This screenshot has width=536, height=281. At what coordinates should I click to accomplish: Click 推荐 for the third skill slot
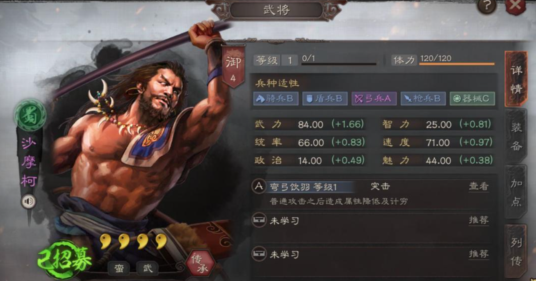tap(479, 254)
